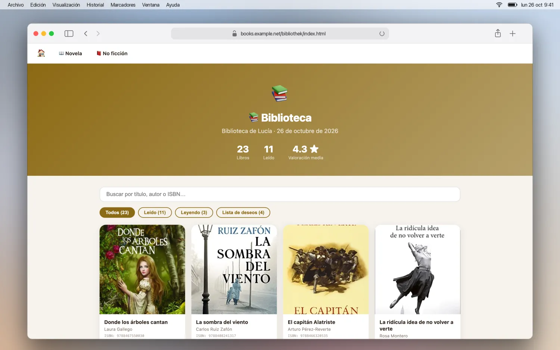Open the Ventana menu
Image resolution: width=560 pixels, height=350 pixels.
point(151,5)
